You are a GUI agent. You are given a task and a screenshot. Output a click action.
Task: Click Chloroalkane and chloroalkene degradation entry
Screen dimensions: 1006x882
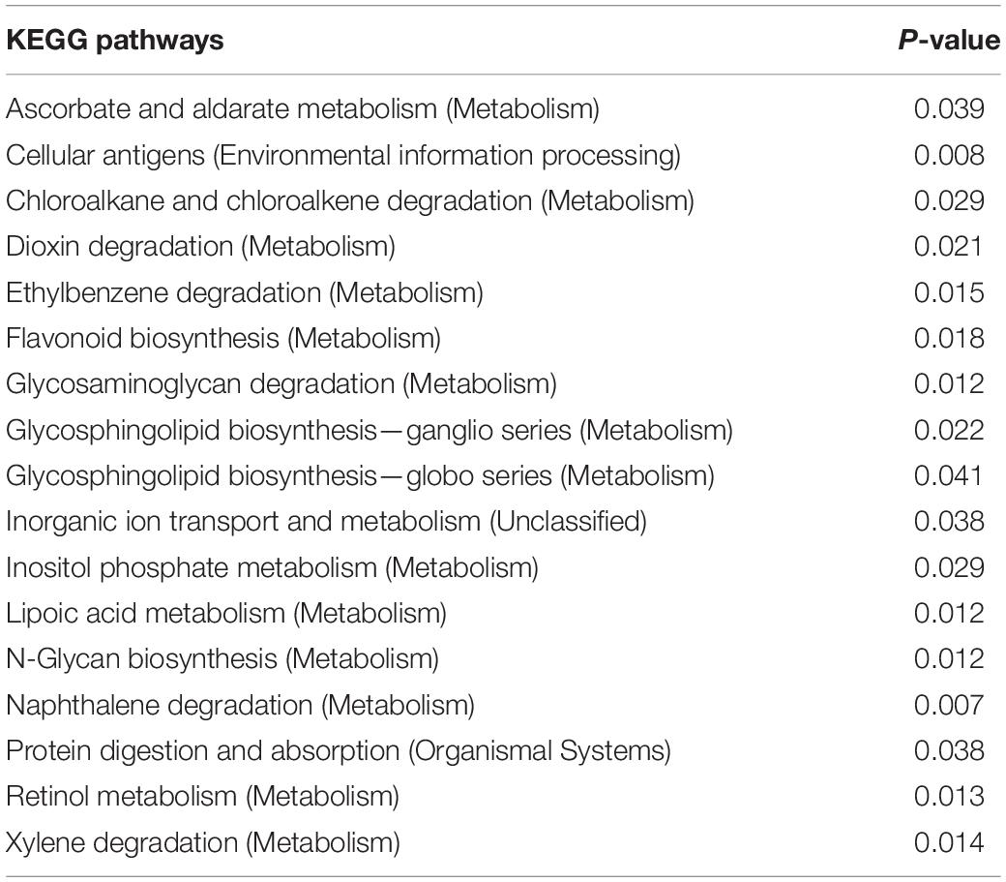[x=350, y=201]
